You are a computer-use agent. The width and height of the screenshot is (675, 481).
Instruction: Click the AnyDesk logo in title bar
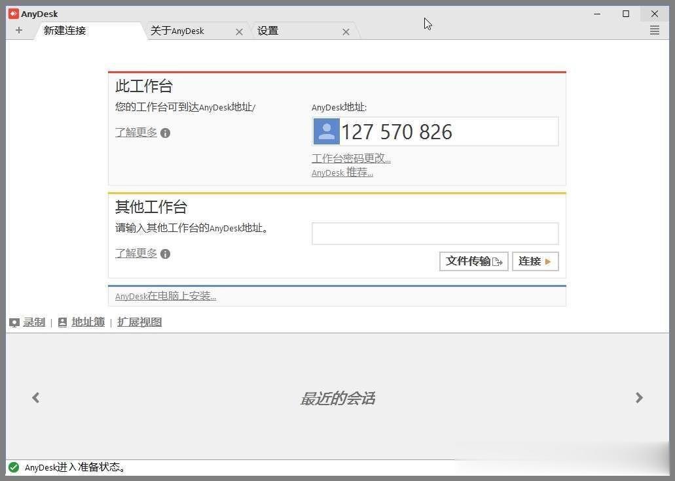(14, 14)
